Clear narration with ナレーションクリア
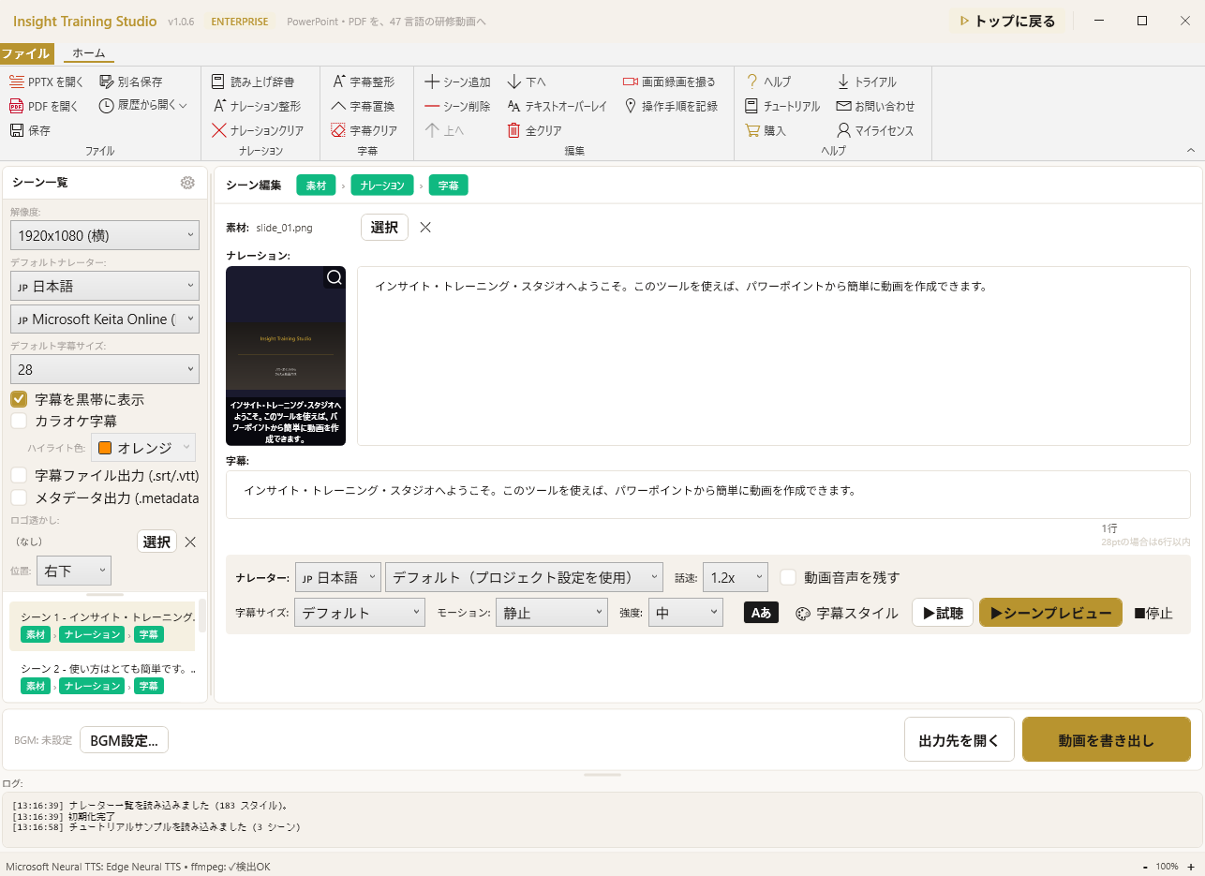Image resolution: width=1205 pixels, height=876 pixels. [258, 130]
